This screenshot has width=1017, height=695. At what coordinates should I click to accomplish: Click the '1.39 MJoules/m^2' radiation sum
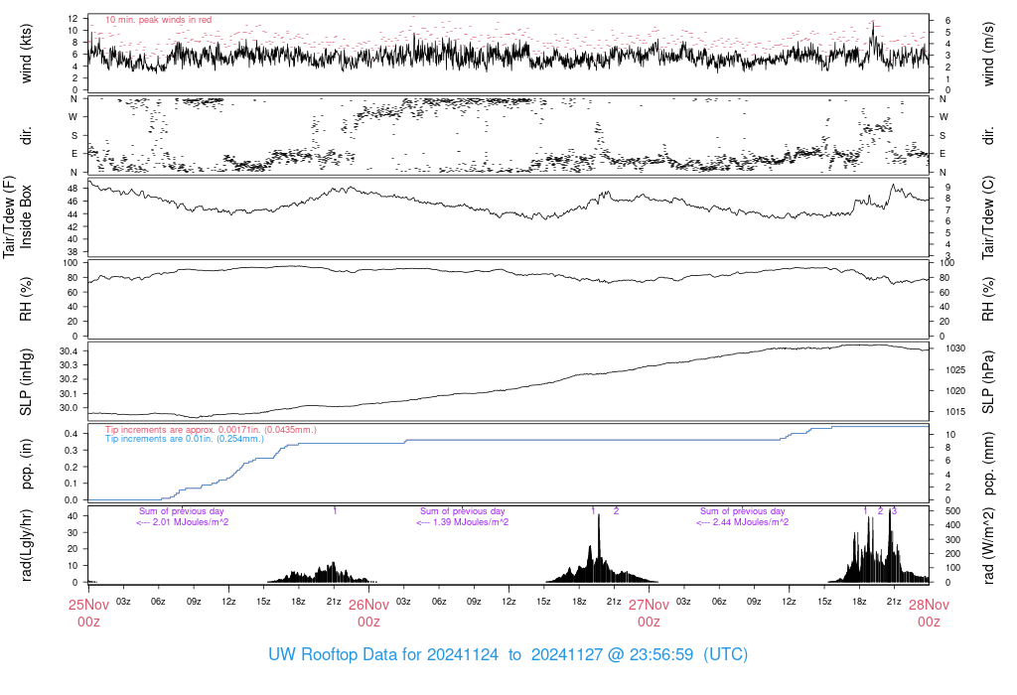tap(470, 522)
